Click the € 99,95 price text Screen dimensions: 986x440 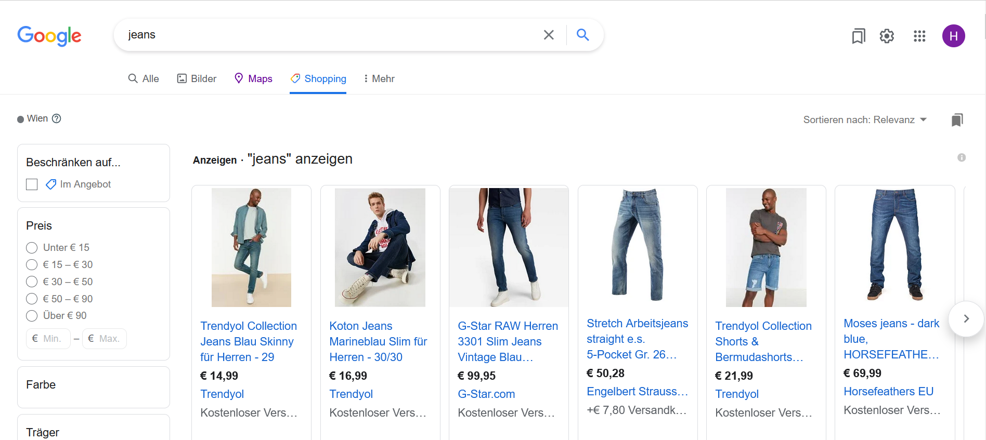coord(476,376)
